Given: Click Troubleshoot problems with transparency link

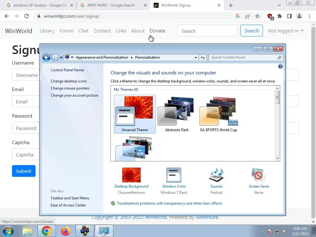Looking at the screenshot, I should point(169,203).
